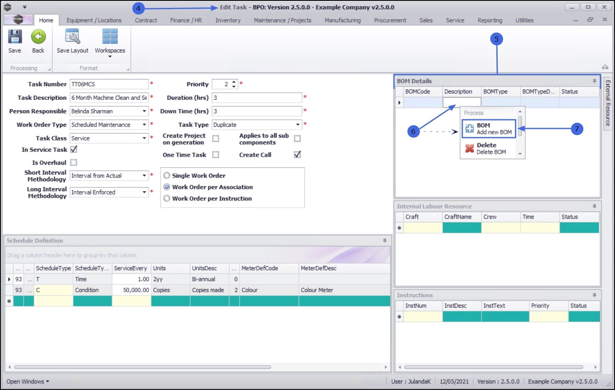Pin the Internal Labour Resource panel

(x=594, y=206)
